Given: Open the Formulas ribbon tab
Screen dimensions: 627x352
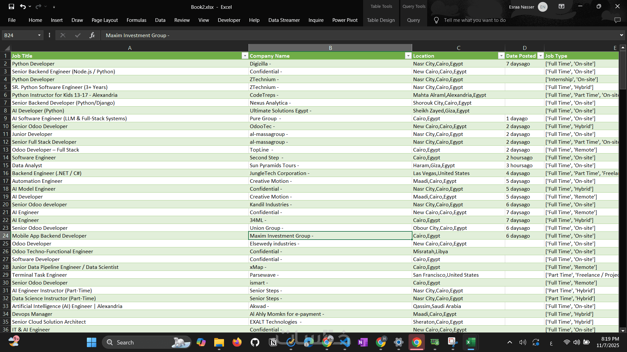Looking at the screenshot, I should coord(136,20).
